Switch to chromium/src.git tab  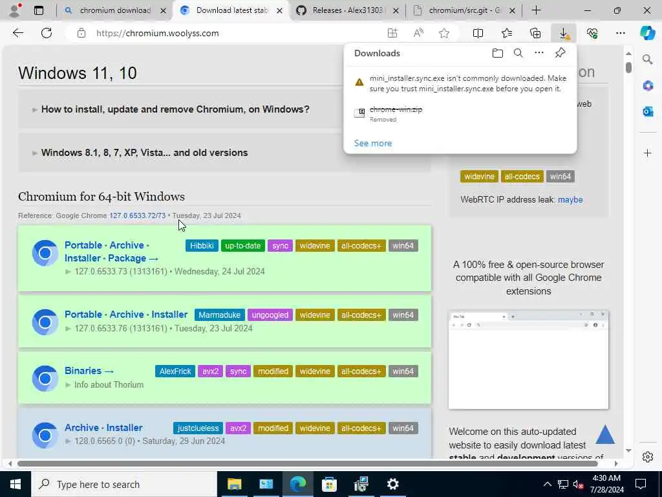(464, 10)
